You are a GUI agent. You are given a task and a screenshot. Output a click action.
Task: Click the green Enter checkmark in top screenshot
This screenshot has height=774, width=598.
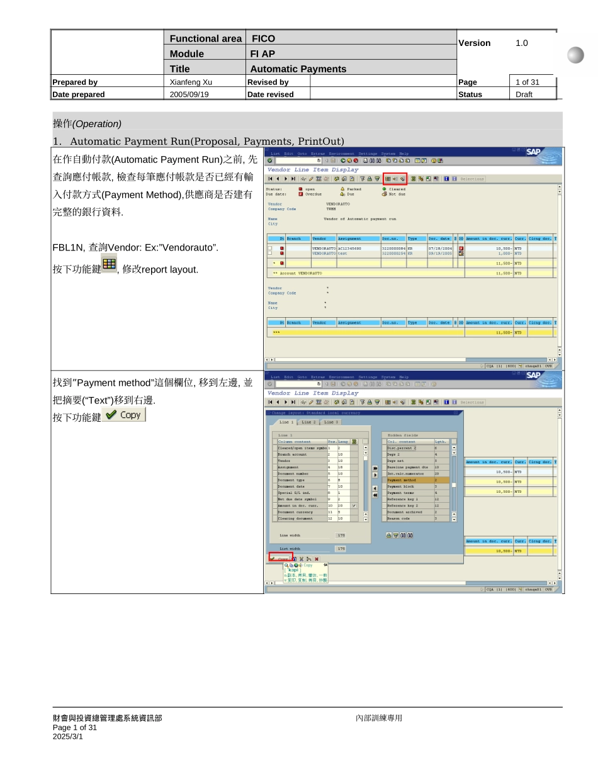(269, 160)
